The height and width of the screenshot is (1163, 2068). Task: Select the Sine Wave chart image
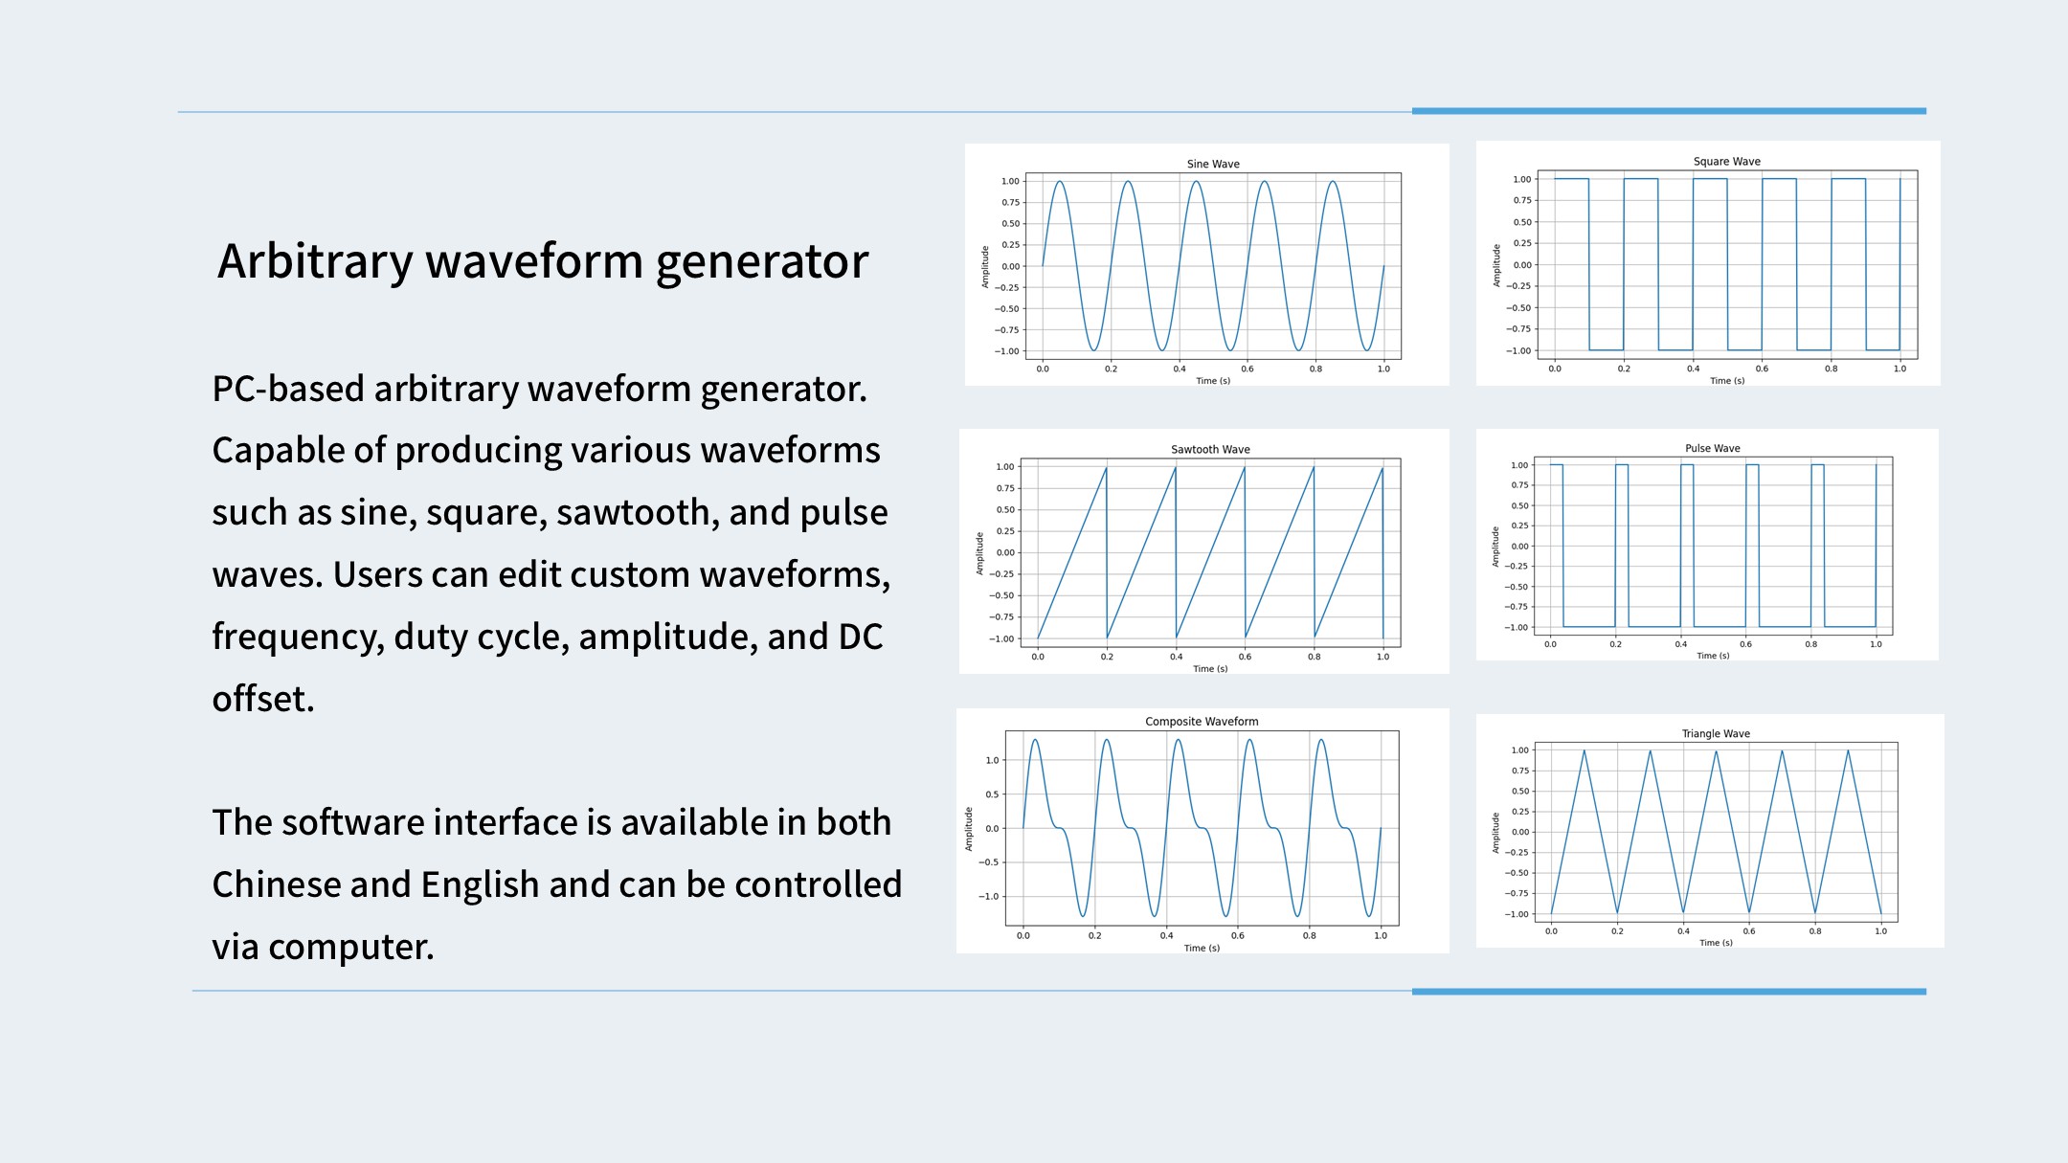(x=1206, y=265)
